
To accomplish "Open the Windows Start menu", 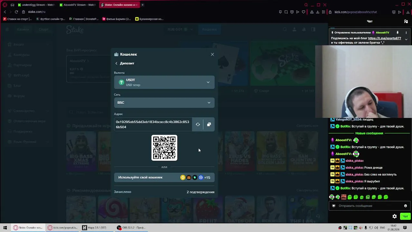I will 5,228.
